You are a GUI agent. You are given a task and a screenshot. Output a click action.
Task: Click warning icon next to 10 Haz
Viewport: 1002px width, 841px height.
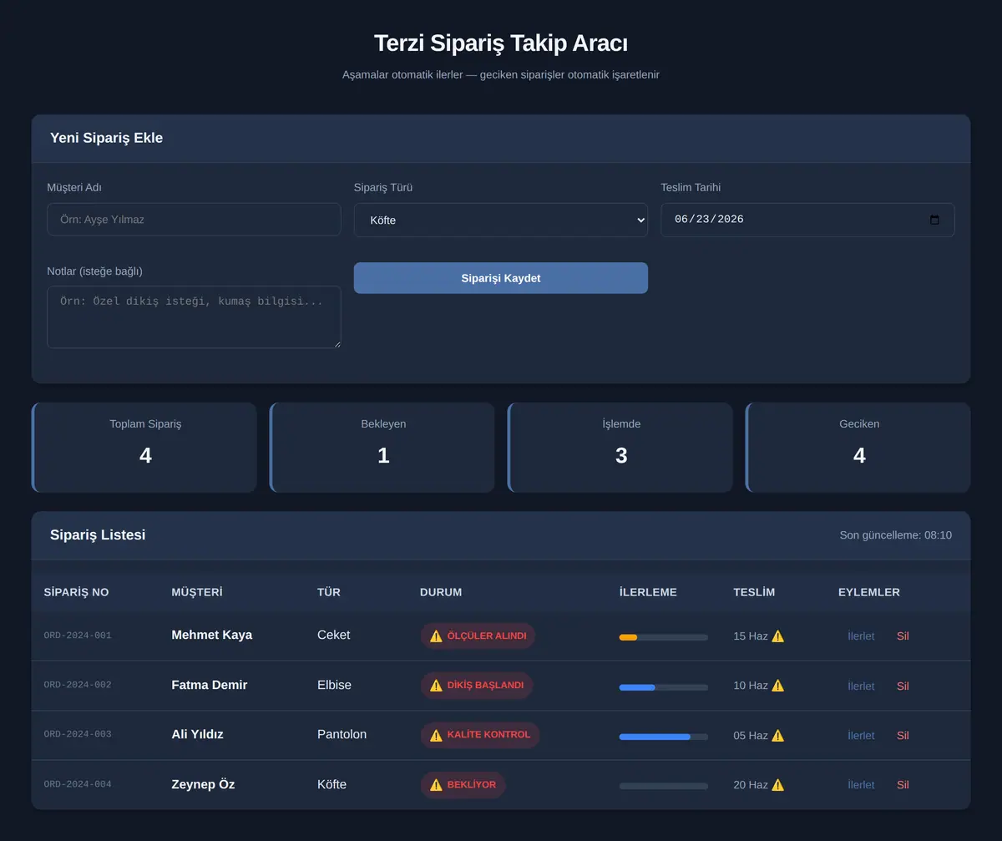(x=778, y=686)
